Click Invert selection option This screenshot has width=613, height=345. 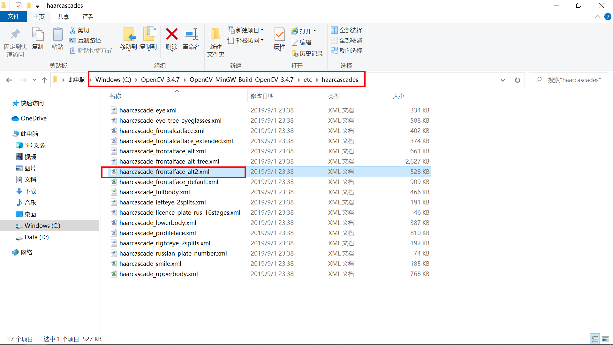coord(347,50)
